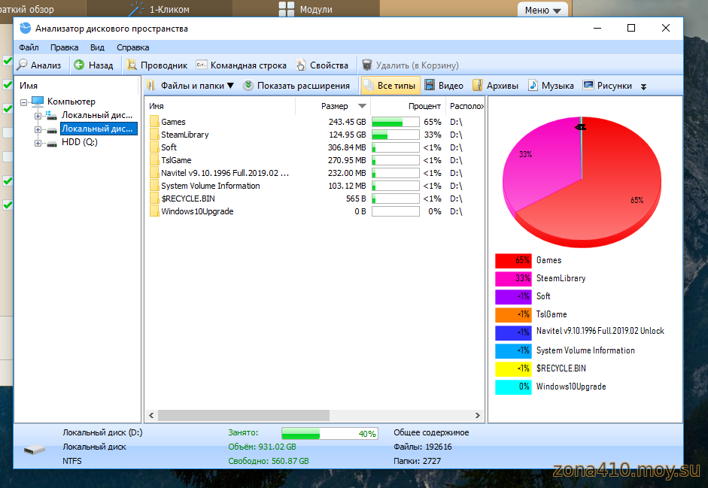Go back with the Назад button
708x488 pixels.
pyautogui.click(x=93, y=65)
